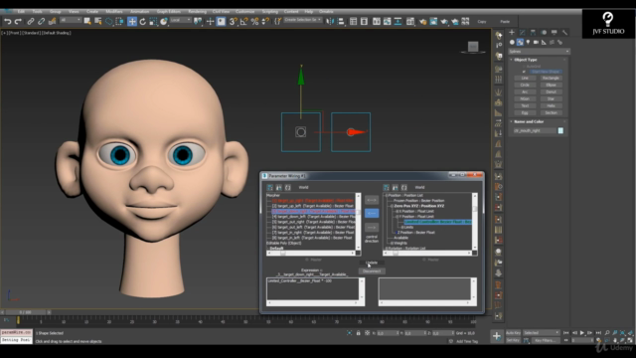This screenshot has height=358, width=636.
Task: Open the Animation menu
Action: coord(139,11)
